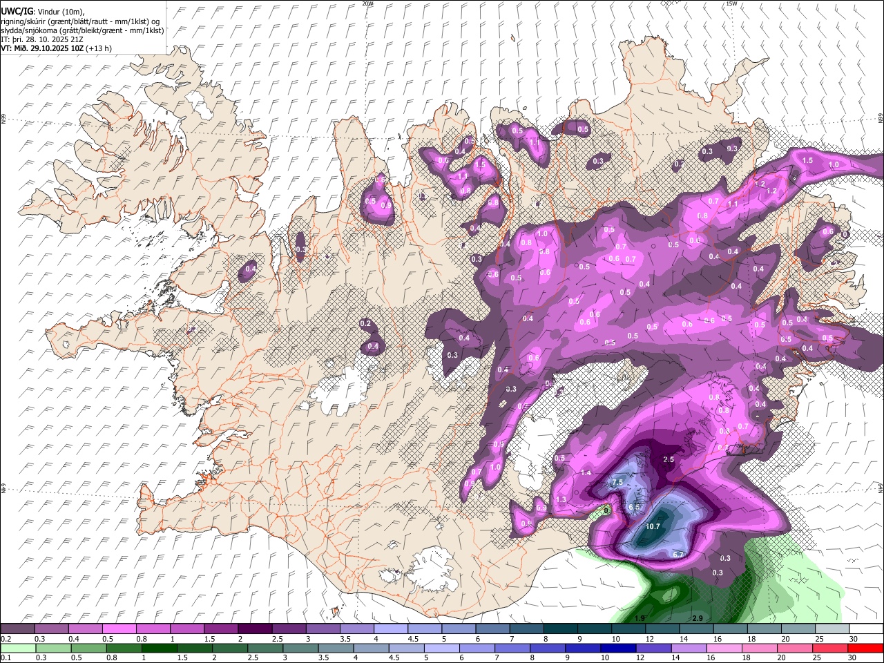Click the 'UWC/IG: Vindur (10m)' title line
This screenshot has width=884, height=663.
(42, 11)
